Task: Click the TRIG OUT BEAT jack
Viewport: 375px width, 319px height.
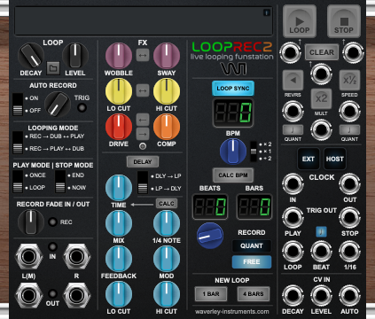Action: (x=321, y=252)
